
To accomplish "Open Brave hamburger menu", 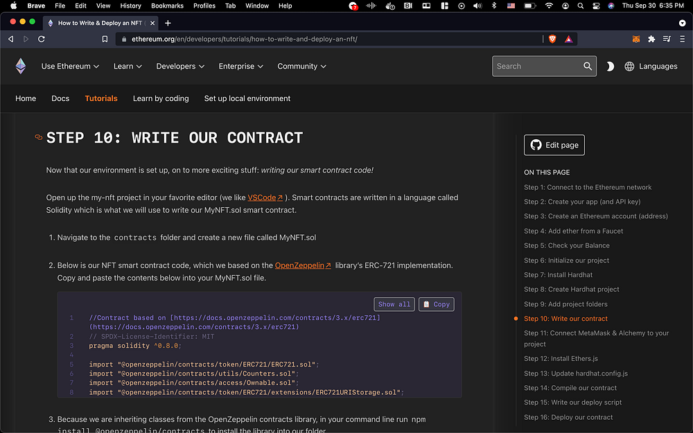I will (683, 39).
